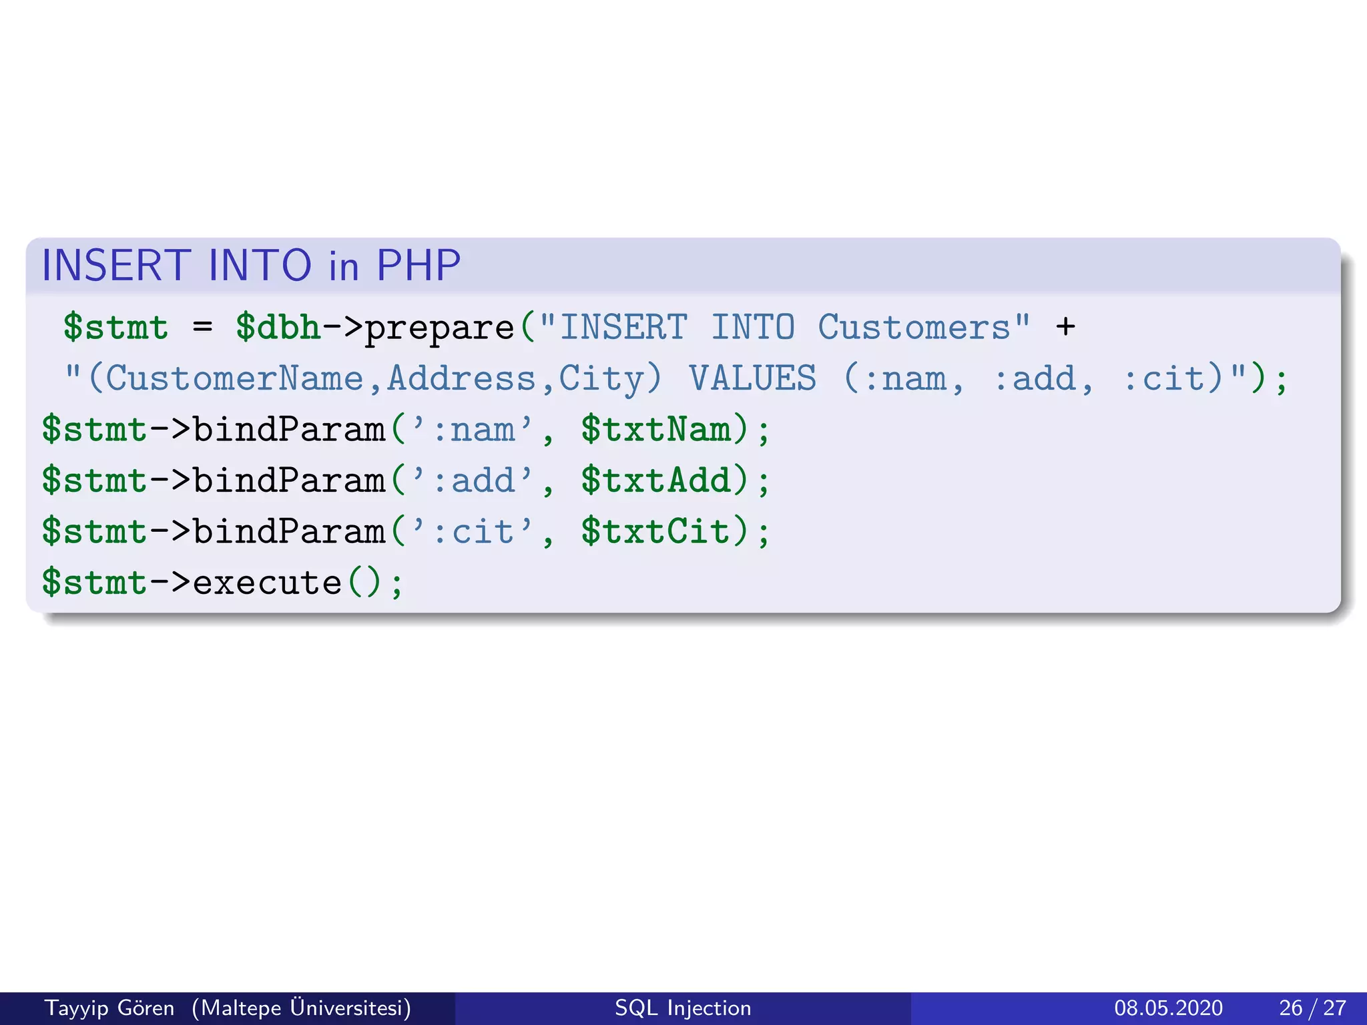The height and width of the screenshot is (1025, 1367).
Task: Click '(Maltepe Üniversitesi)' in the footer
Action: click(x=302, y=1008)
